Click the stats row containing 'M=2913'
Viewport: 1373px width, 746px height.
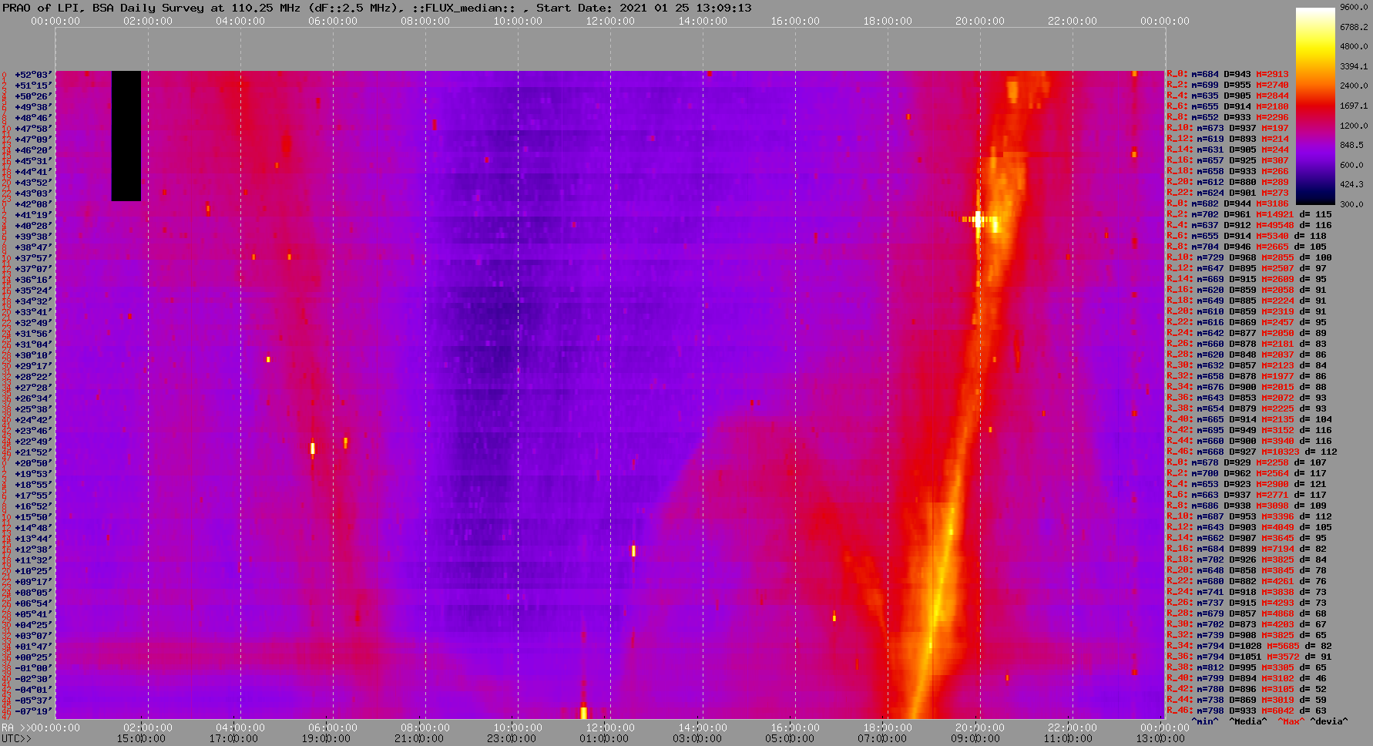[1227, 75]
